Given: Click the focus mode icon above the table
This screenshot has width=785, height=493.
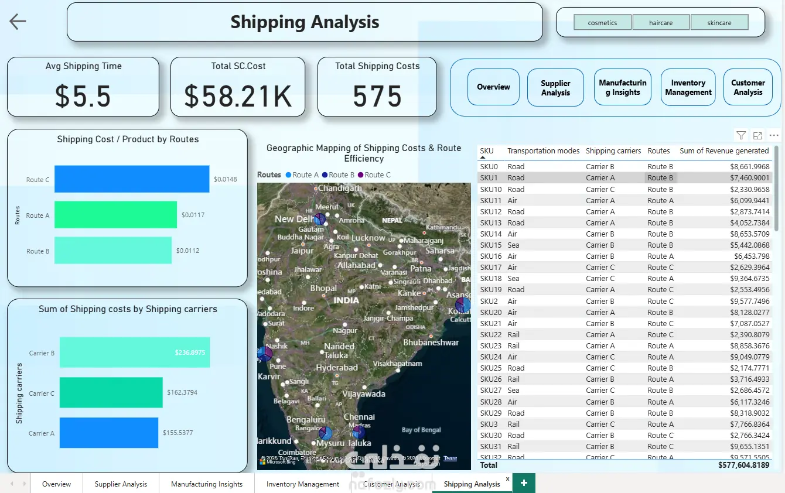Looking at the screenshot, I should pos(757,135).
